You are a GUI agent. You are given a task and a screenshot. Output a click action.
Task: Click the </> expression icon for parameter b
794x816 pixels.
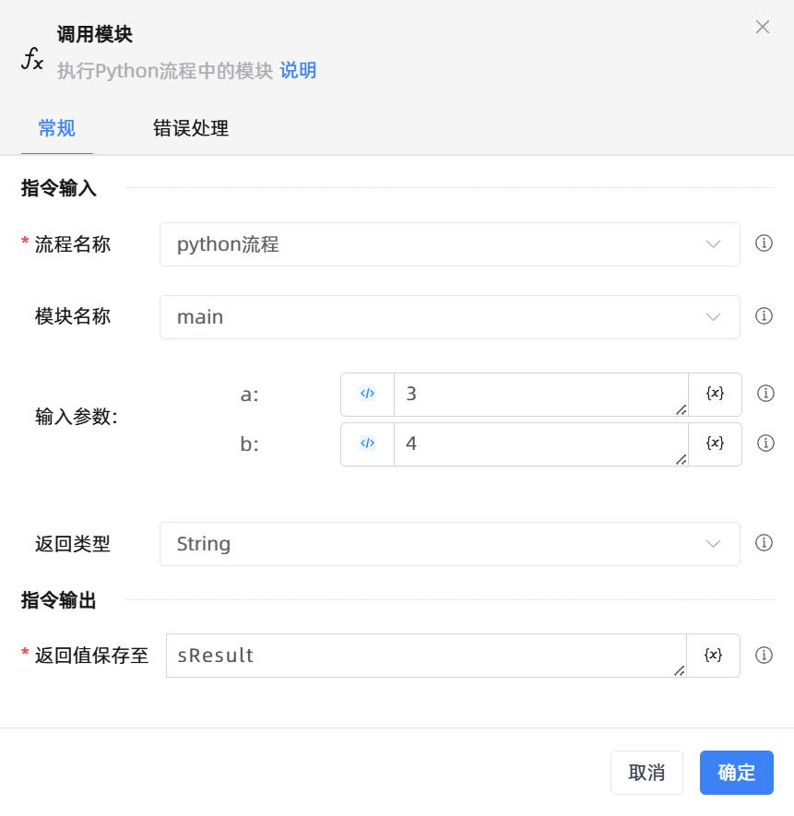(367, 443)
